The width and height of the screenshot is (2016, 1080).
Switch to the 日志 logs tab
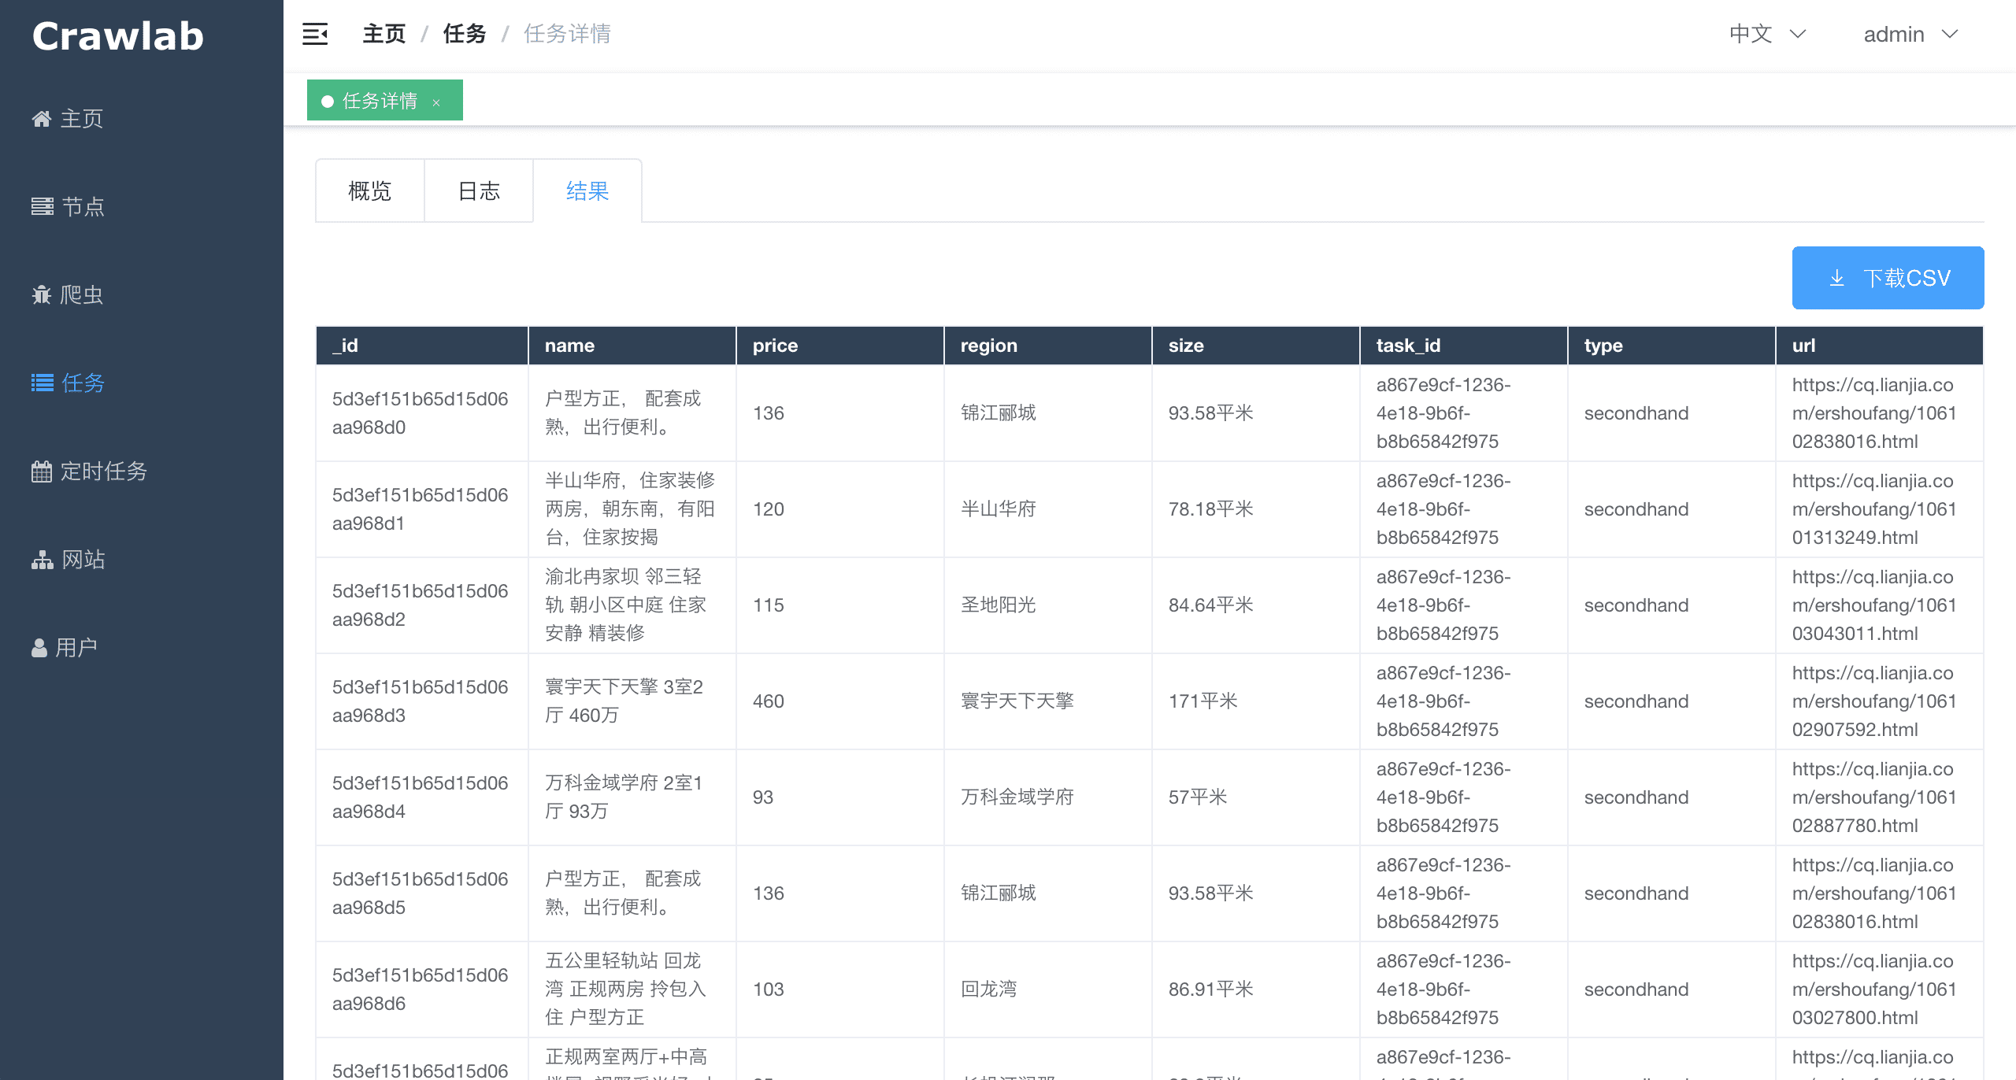479,191
